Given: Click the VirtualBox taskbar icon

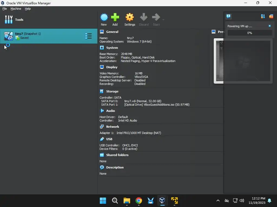Looking at the screenshot, I should pos(162,201).
